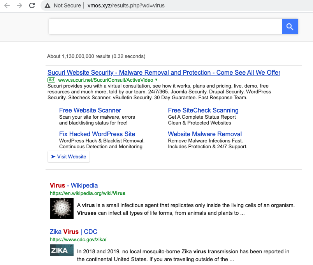
Task: Open the Free Website Scanner sitelink
Action: coord(90,110)
